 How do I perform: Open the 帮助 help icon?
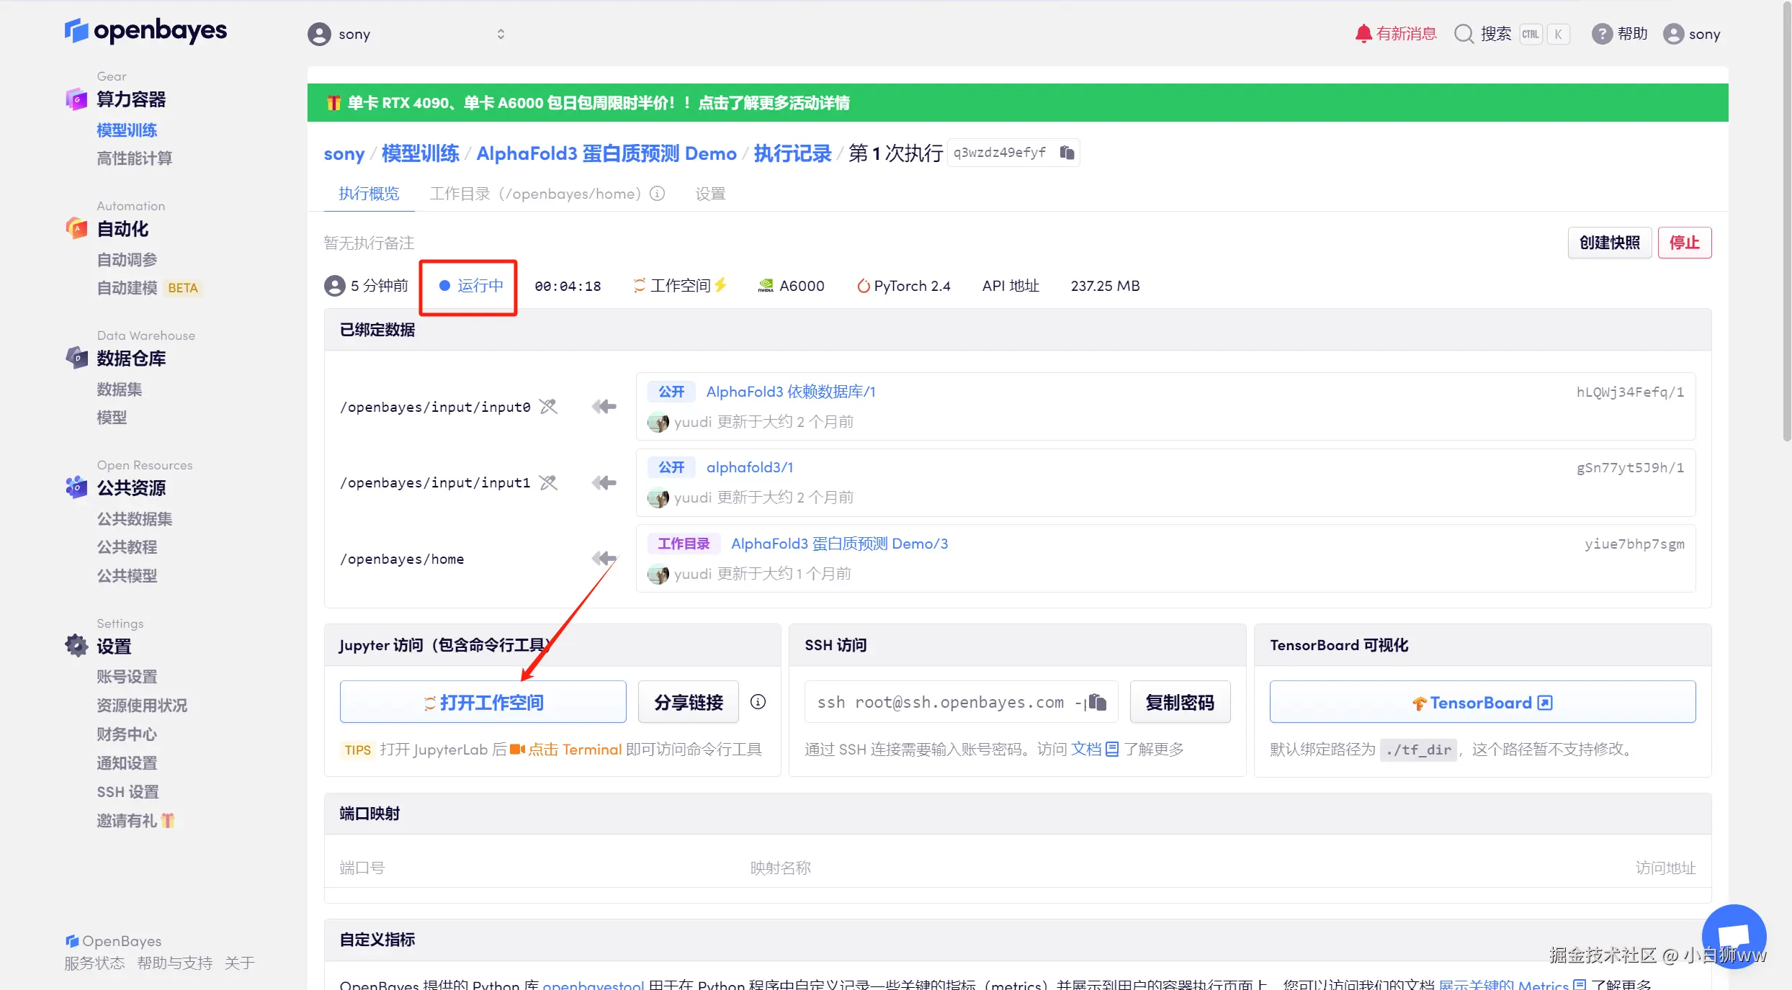[1601, 34]
